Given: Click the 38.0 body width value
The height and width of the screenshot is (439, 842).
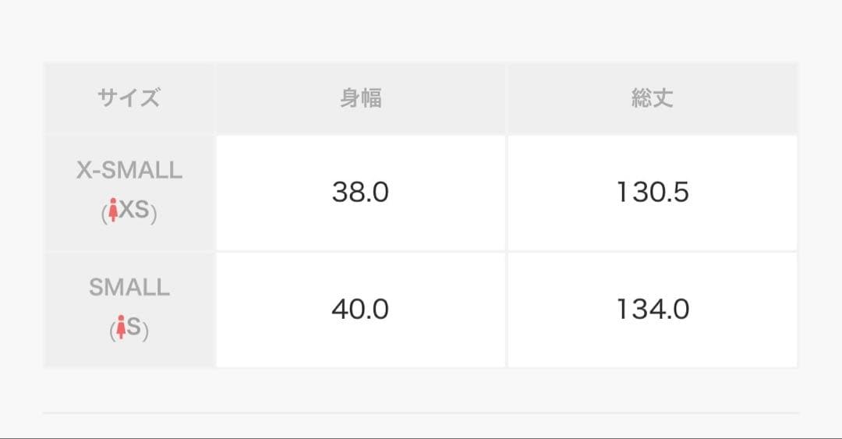Looking at the screenshot, I should coord(361,193).
